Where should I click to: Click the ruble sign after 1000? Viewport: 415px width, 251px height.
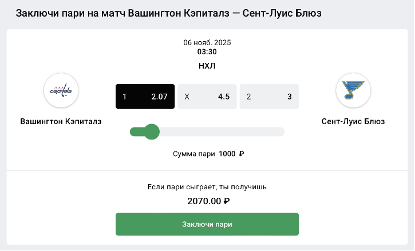click(x=242, y=154)
